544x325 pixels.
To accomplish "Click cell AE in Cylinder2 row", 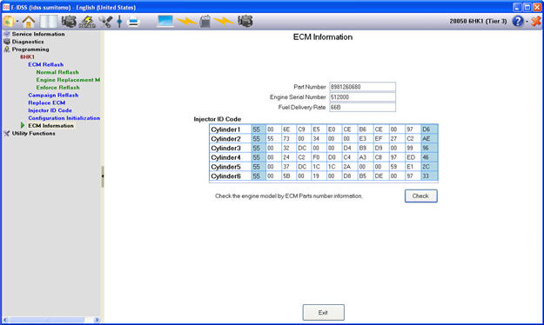I will [429, 138].
